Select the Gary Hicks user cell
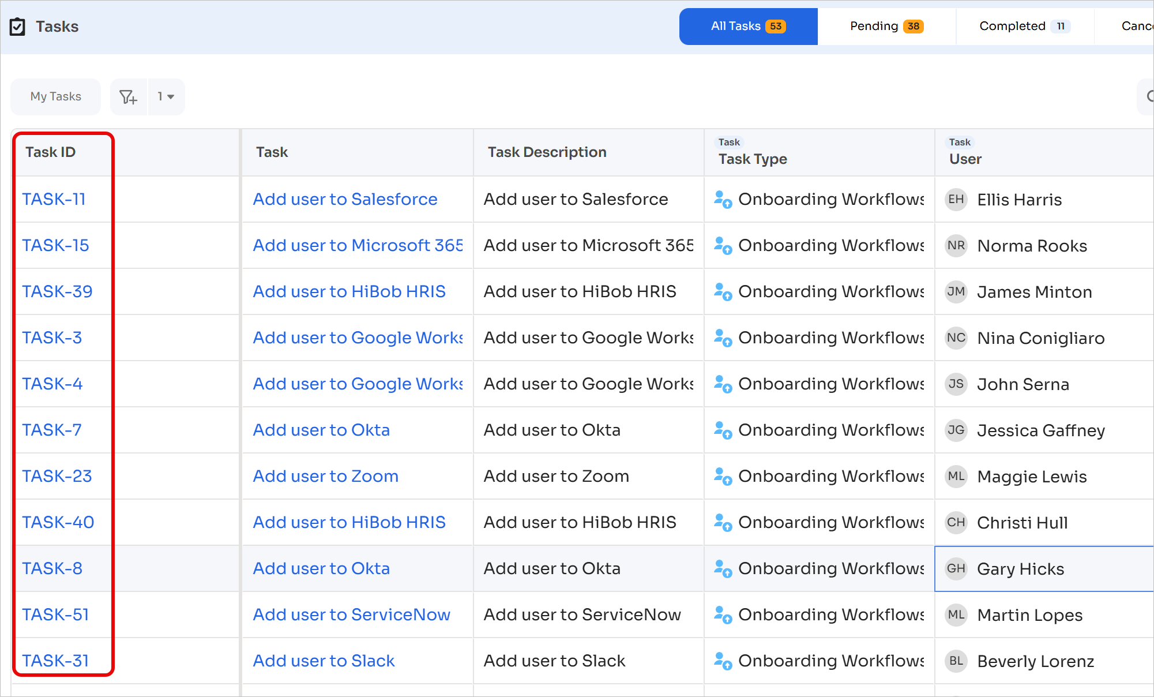The width and height of the screenshot is (1154, 697). pos(1044,569)
